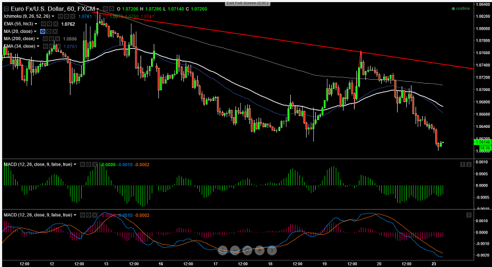Toggle visibility of MA (200, close)
492x267 pixels.
point(46,39)
